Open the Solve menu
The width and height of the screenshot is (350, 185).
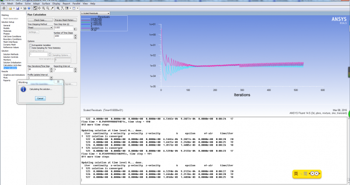coord(28,3)
